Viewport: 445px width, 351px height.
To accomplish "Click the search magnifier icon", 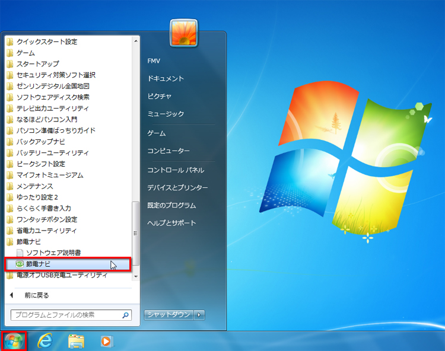I will coord(125,315).
